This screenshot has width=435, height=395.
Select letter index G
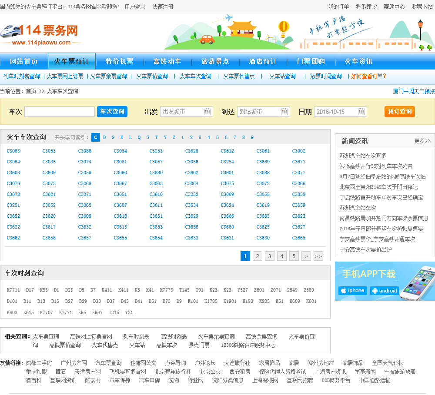pyautogui.click(x=113, y=137)
